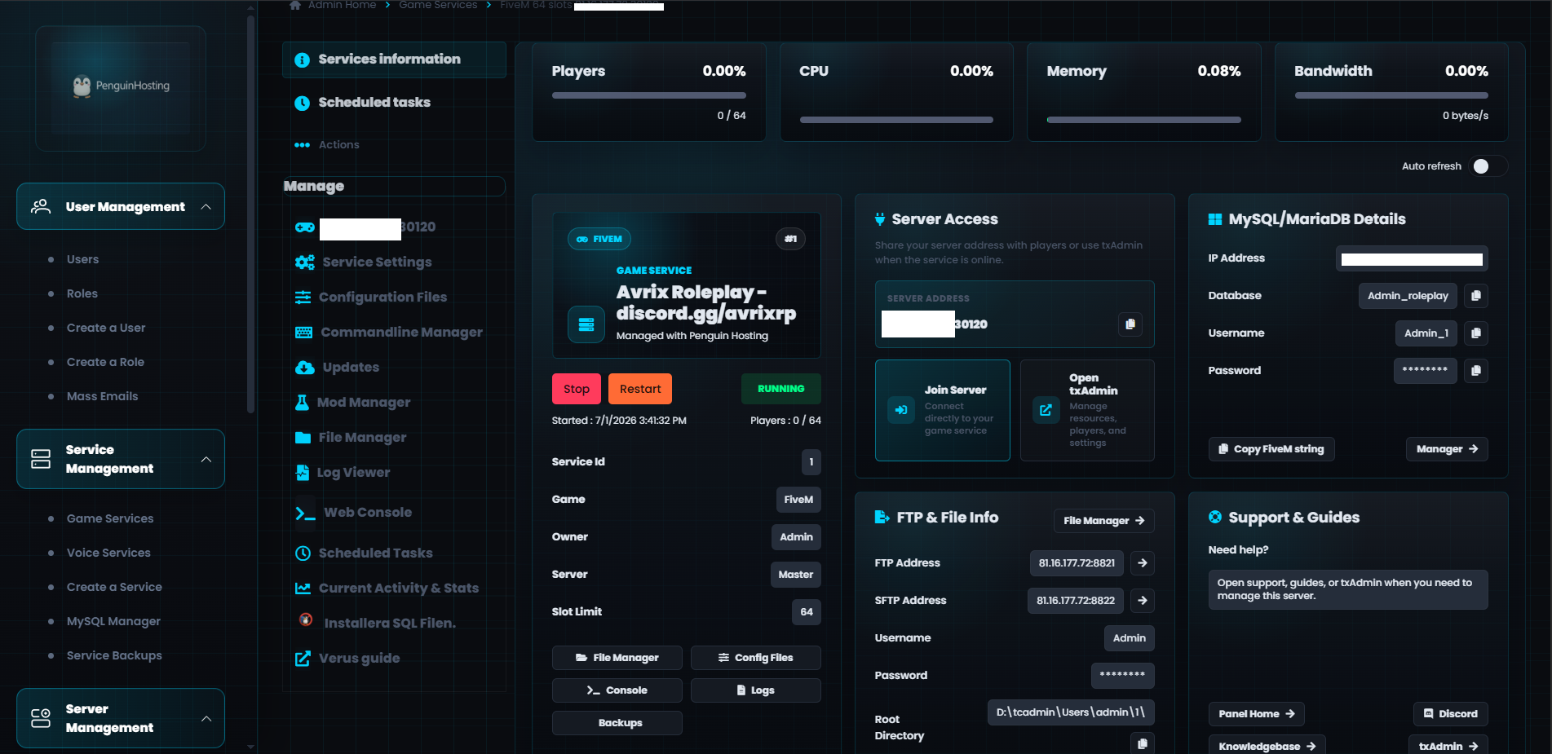Stop the game server
This screenshot has width=1552, height=754.
click(x=577, y=389)
